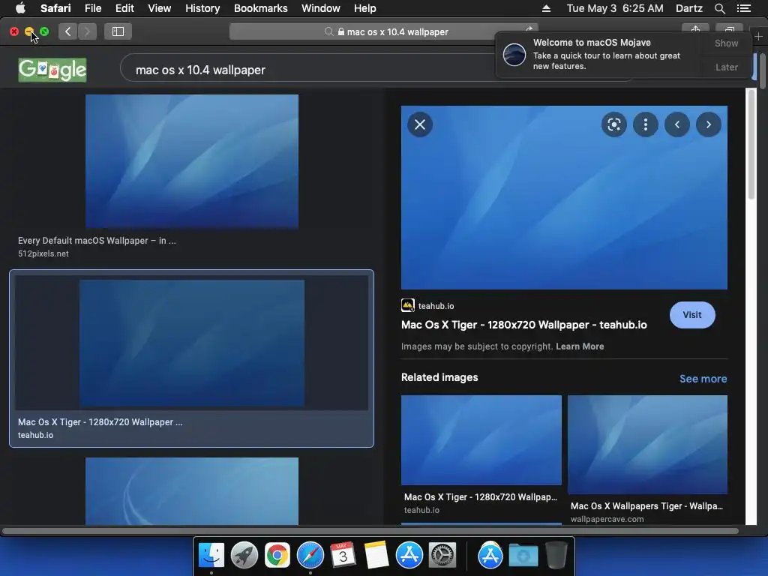The height and width of the screenshot is (576, 768).
Task: Open Notes from the Dock
Action: pyautogui.click(x=376, y=555)
